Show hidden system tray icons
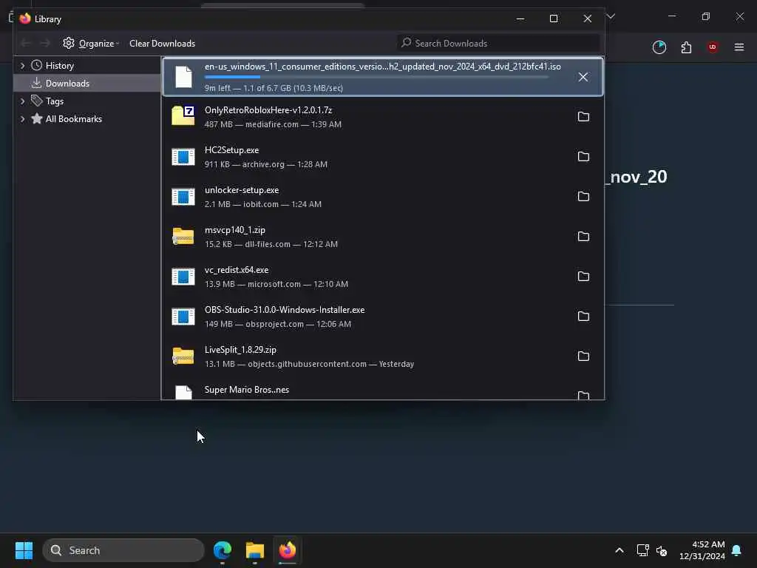 619,550
